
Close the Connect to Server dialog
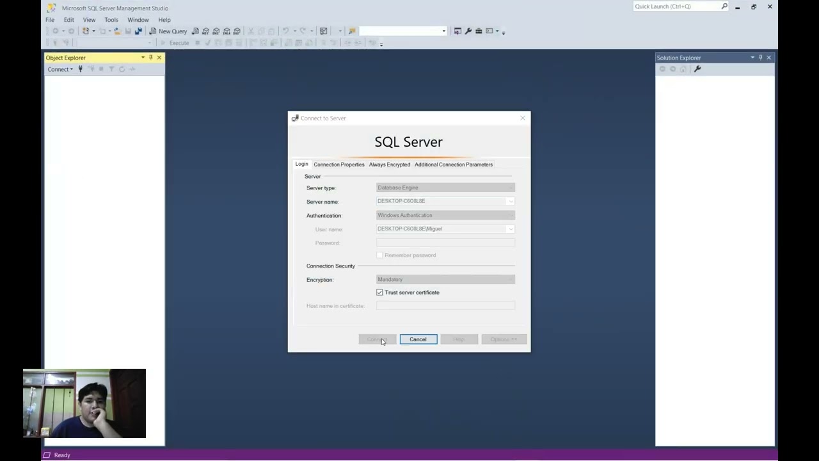(x=523, y=118)
